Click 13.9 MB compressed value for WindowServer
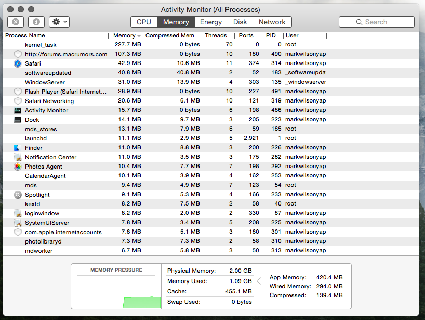 click(189, 82)
